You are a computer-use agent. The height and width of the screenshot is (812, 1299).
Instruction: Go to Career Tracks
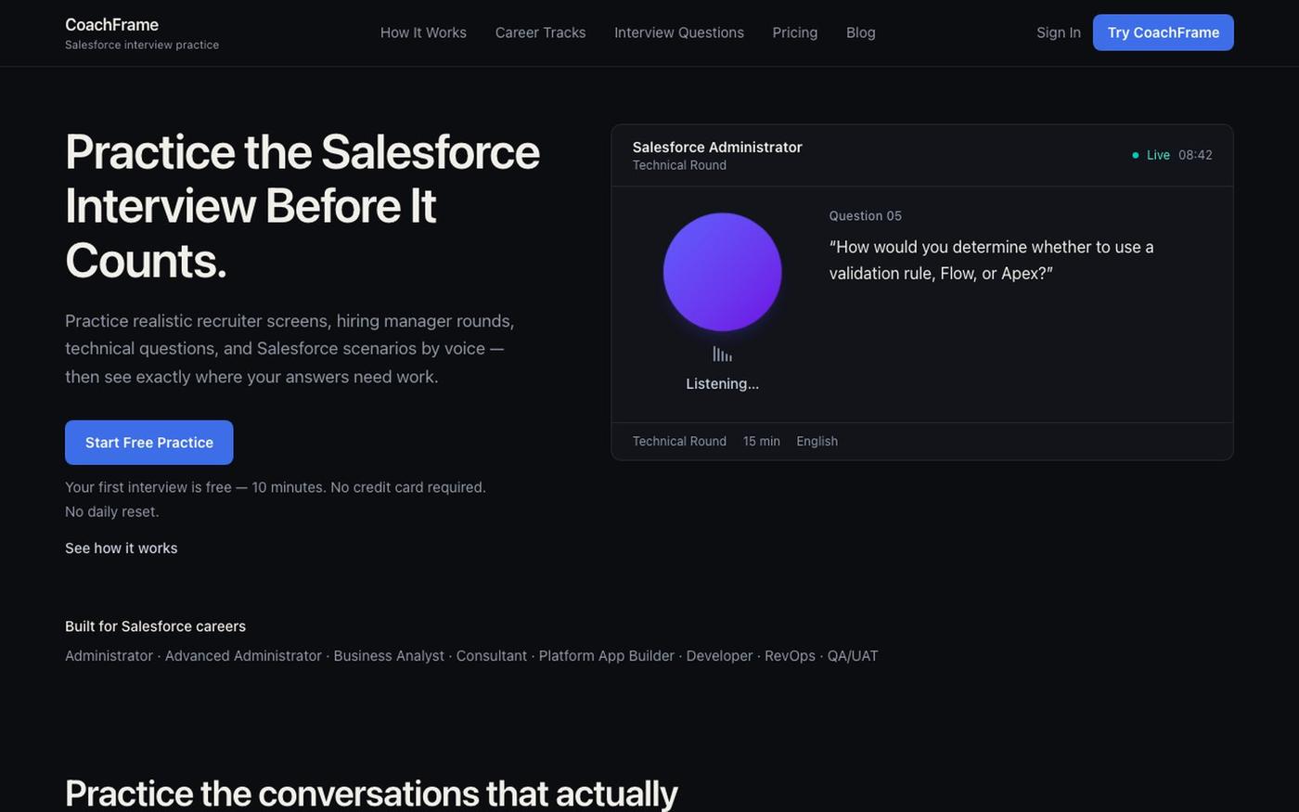540,32
